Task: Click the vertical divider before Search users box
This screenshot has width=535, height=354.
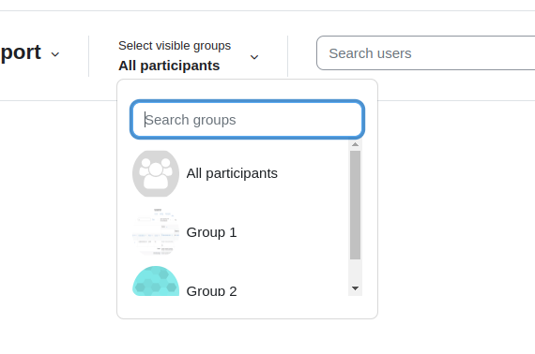Action: point(287,56)
